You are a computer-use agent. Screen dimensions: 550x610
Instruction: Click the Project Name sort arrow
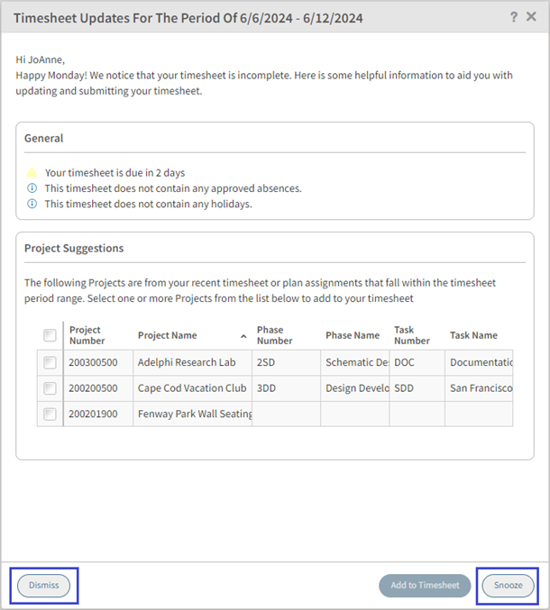(x=243, y=336)
